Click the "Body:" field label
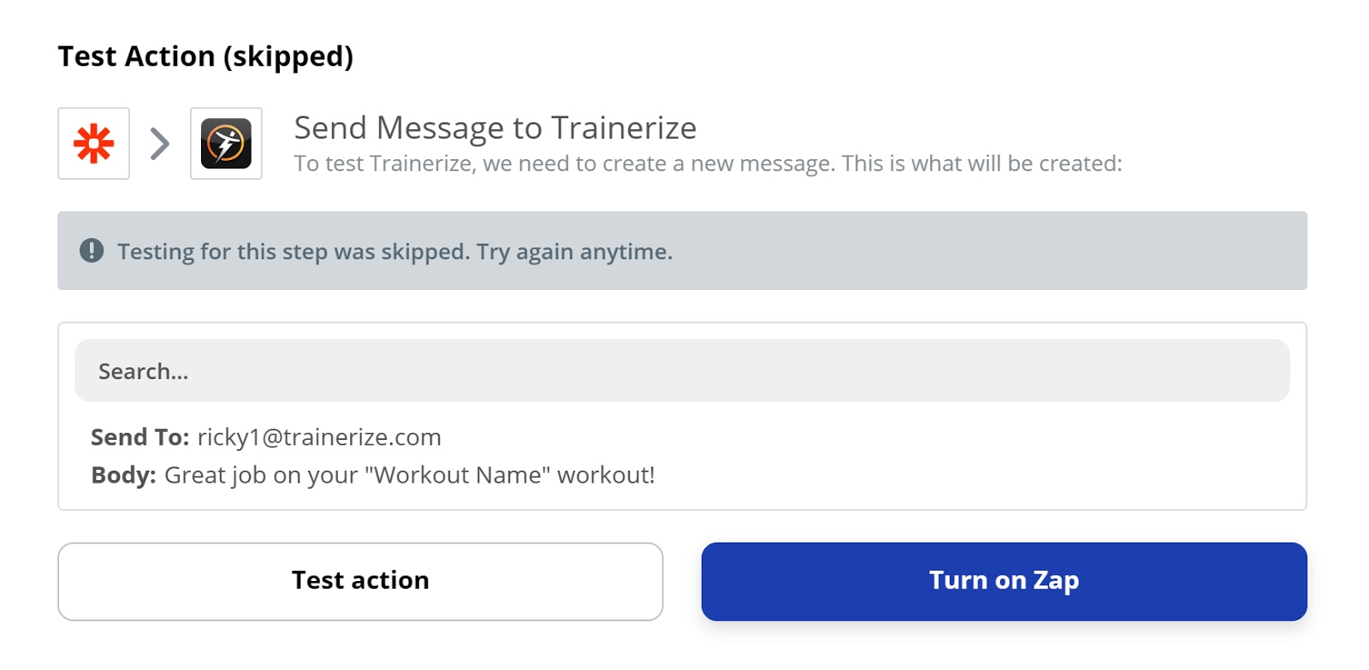This screenshot has width=1369, height=670. click(x=124, y=475)
